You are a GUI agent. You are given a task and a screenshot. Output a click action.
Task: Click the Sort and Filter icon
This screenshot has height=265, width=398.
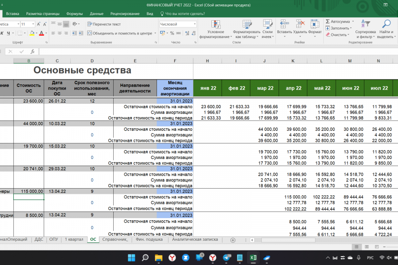click(365, 24)
